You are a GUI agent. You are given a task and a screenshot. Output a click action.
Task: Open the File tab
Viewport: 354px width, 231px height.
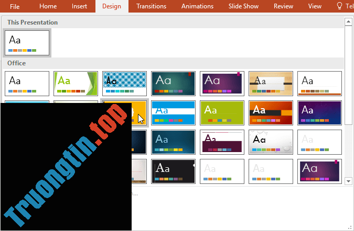(15, 6)
